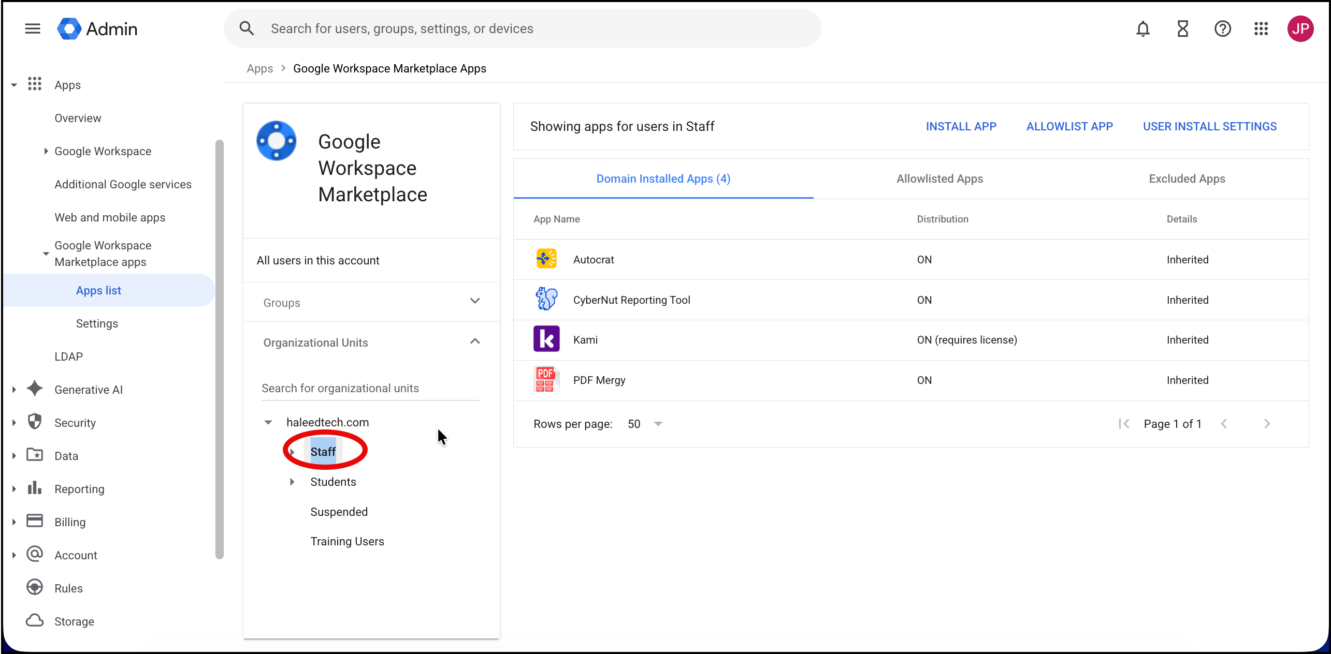Open the help question mark icon

(x=1223, y=28)
